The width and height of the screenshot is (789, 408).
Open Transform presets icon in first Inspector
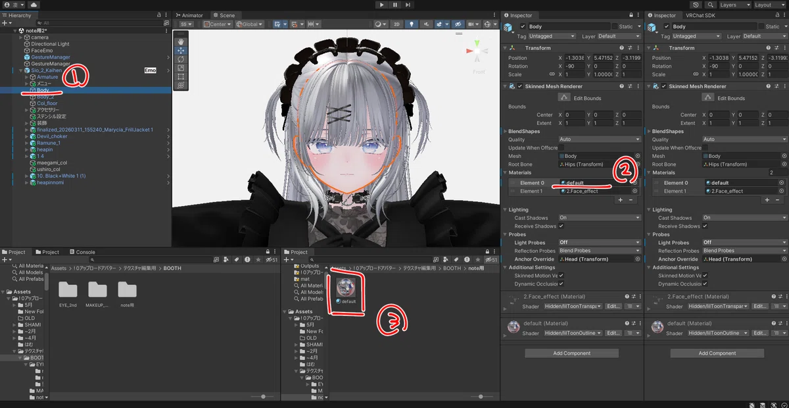click(x=629, y=48)
